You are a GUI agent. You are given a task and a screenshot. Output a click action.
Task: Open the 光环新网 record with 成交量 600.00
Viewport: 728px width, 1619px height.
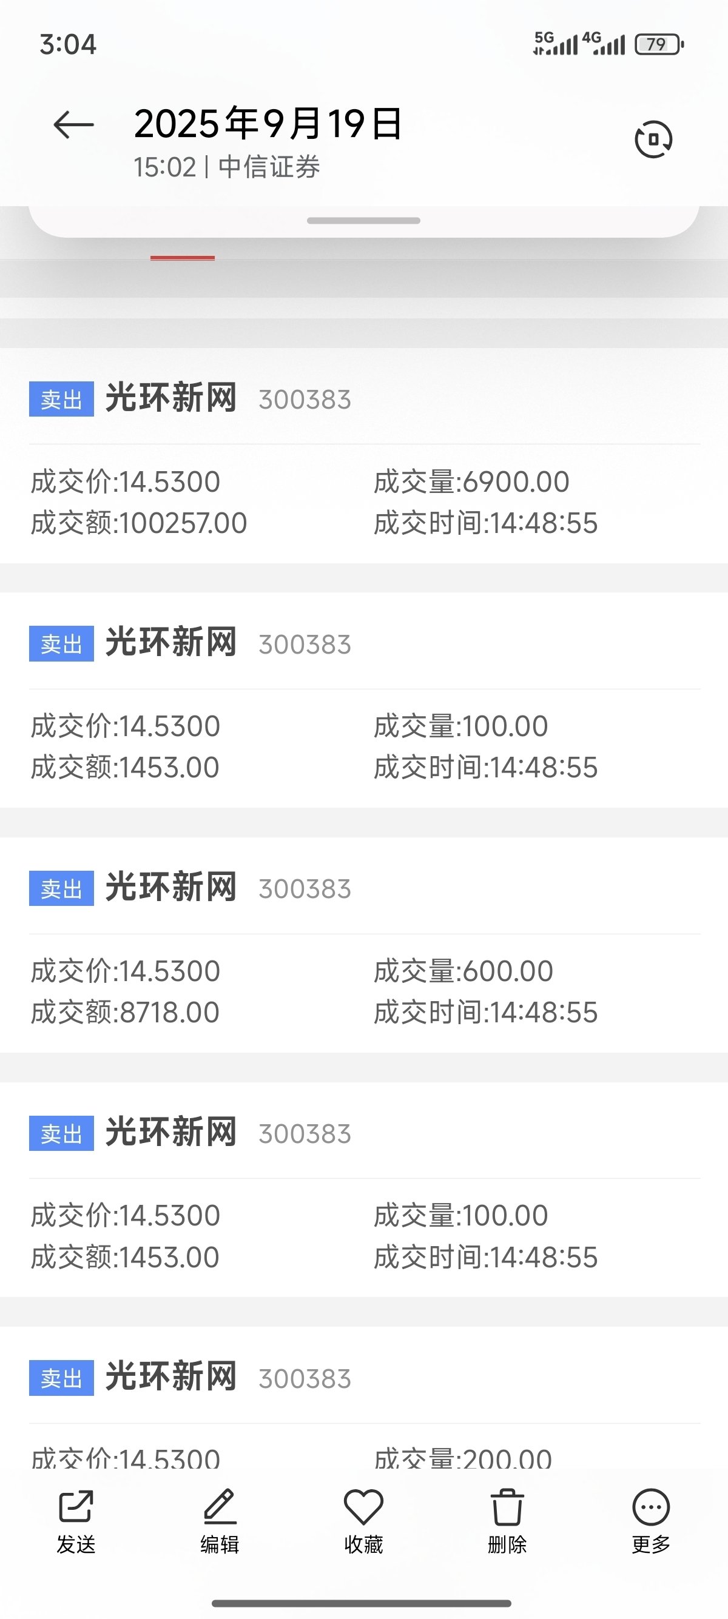(364, 945)
